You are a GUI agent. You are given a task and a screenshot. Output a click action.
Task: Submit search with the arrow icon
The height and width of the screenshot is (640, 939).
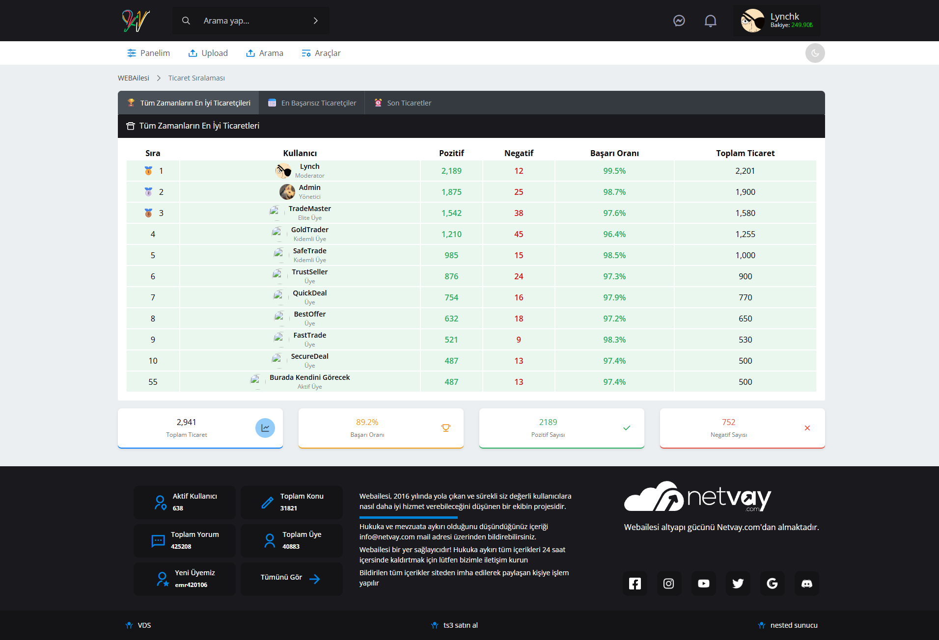pyautogui.click(x=316, y=21)
